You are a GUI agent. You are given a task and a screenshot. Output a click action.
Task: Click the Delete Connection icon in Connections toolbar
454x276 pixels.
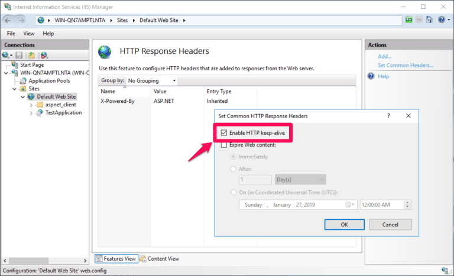44,55
